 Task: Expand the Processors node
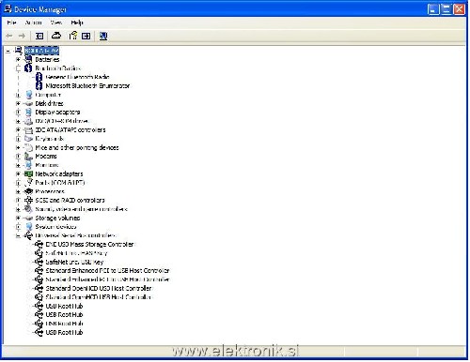(18, 191)
